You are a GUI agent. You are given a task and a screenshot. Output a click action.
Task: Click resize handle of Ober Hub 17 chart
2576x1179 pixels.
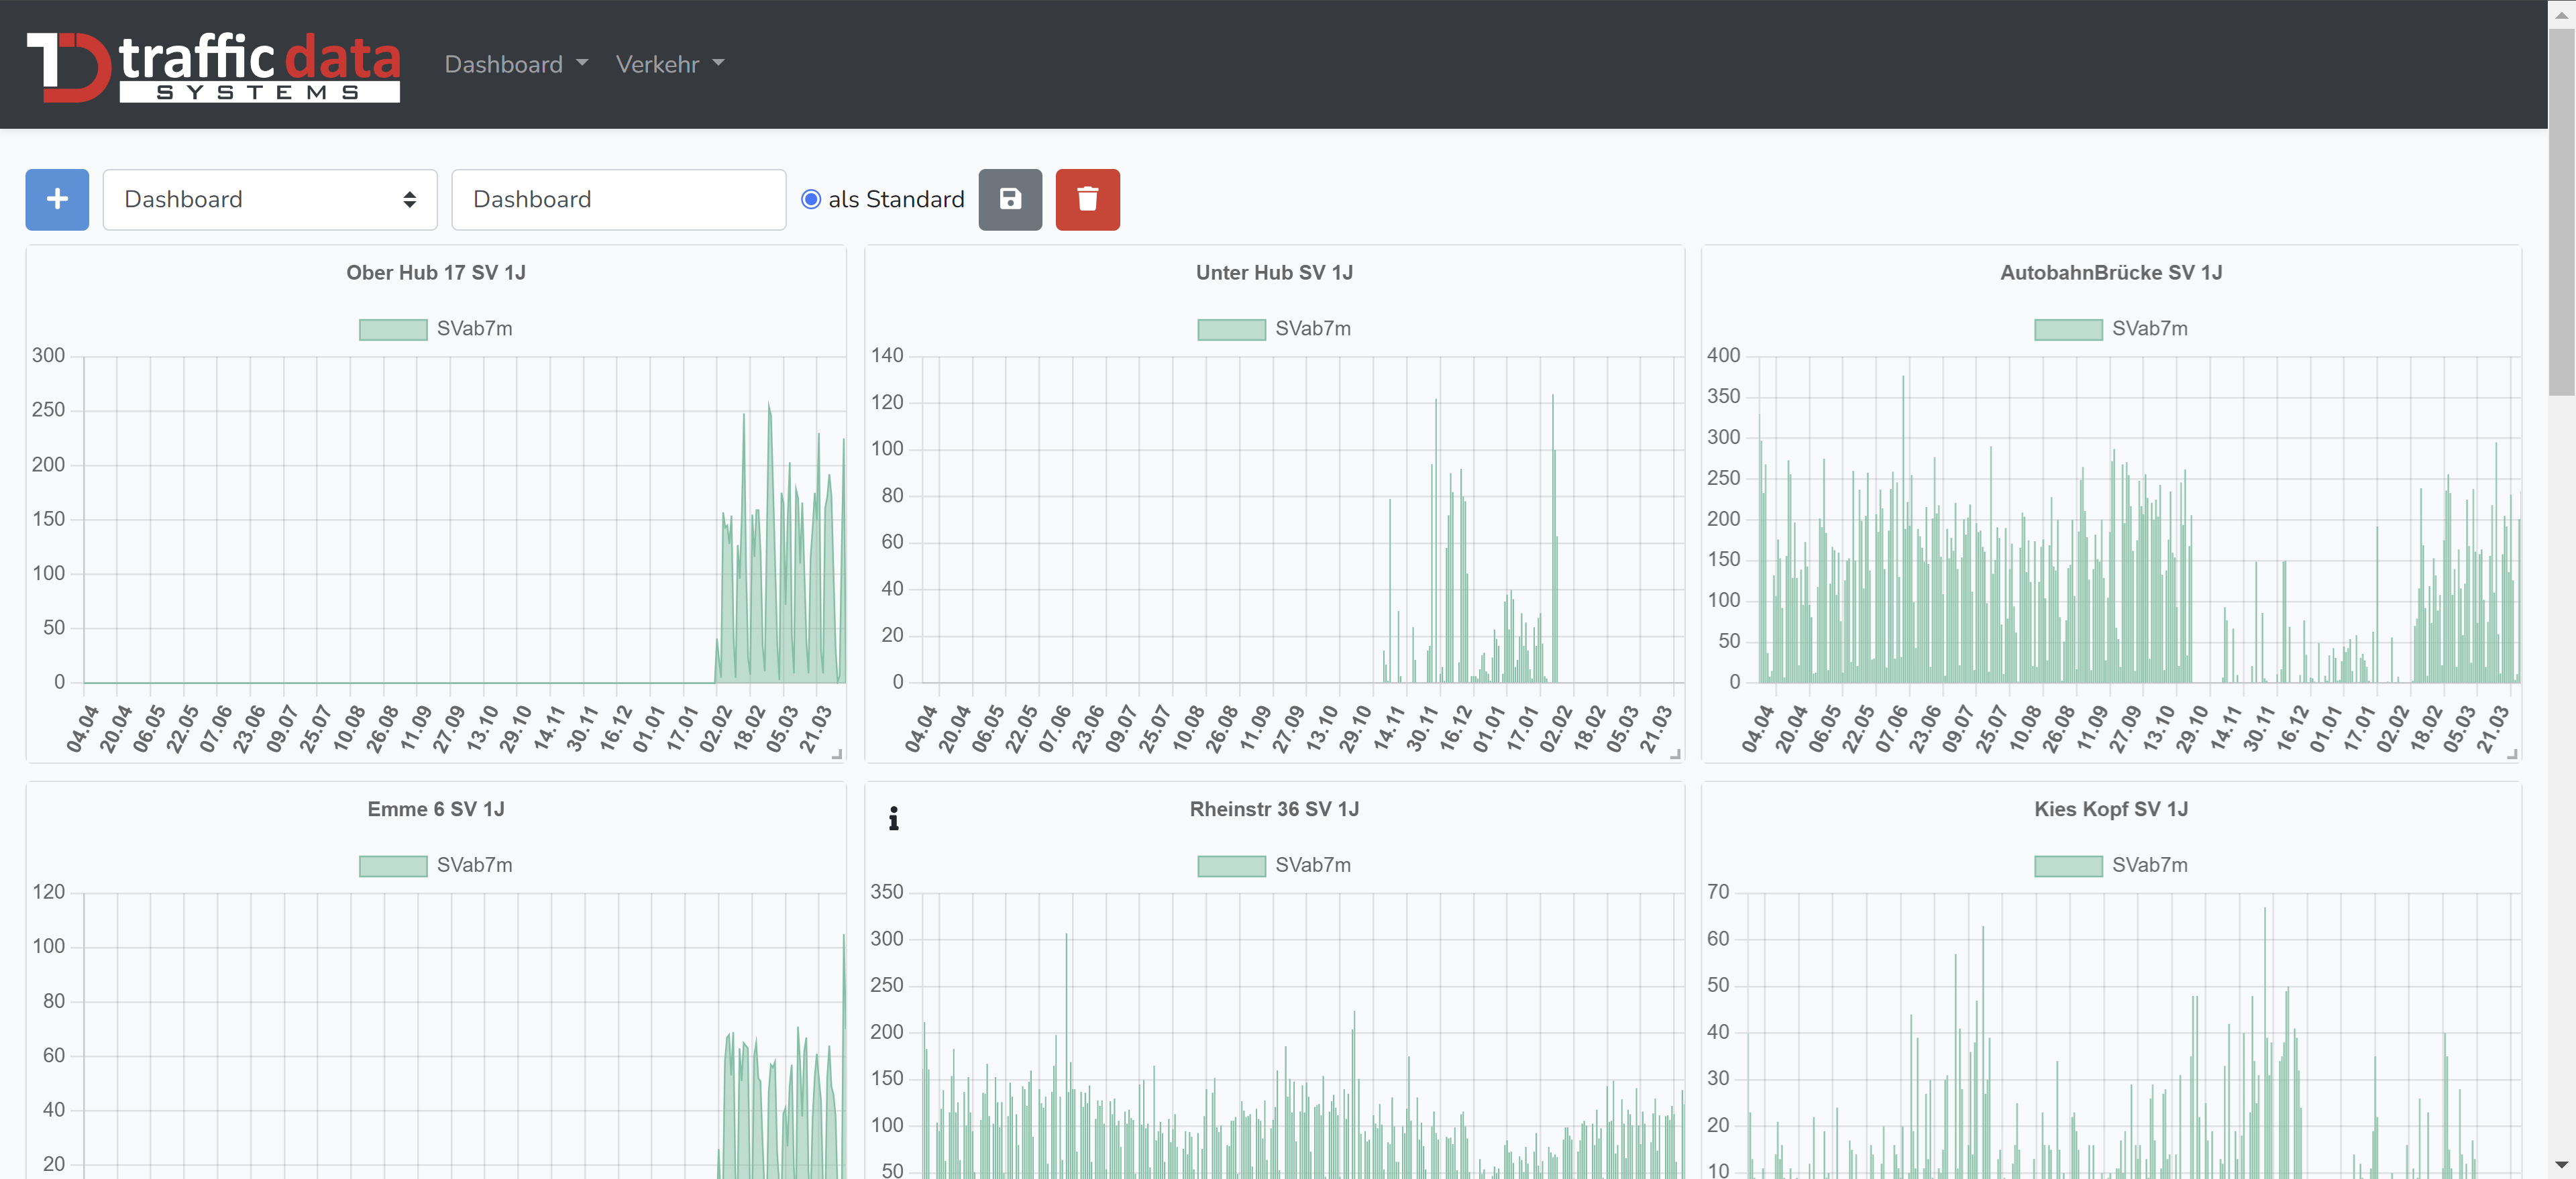tap(837, 754)
